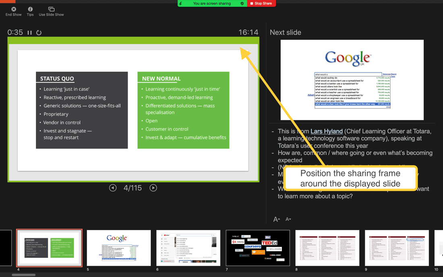This screenshot has width=443, height=277.
Task: Select Use Slide Show icon
Action: coord(51,9)
